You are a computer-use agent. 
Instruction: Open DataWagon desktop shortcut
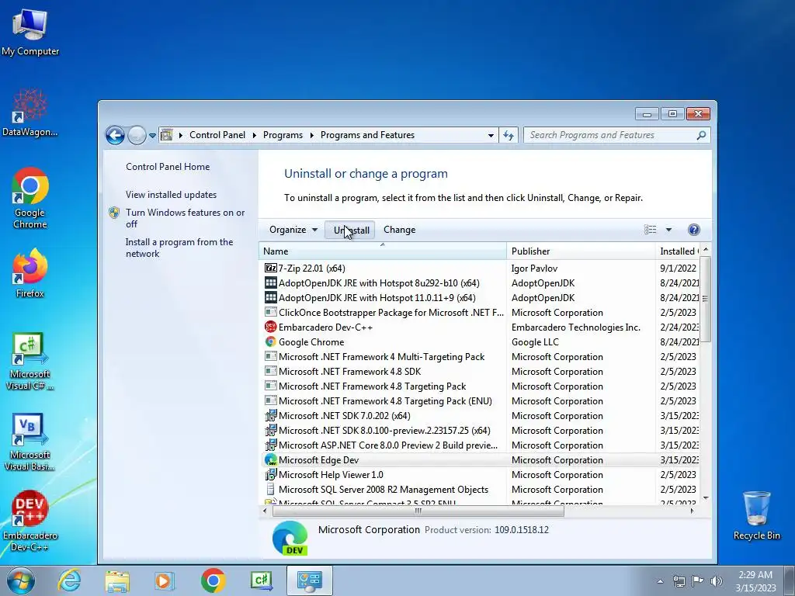[x=30, y=113]
